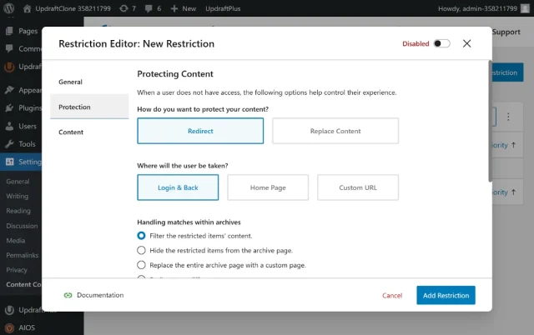Image resolution: width=534 pixels, height=335 pixels.
Task: Click the Tools wrench icon
Action: [x=9, y=144]
